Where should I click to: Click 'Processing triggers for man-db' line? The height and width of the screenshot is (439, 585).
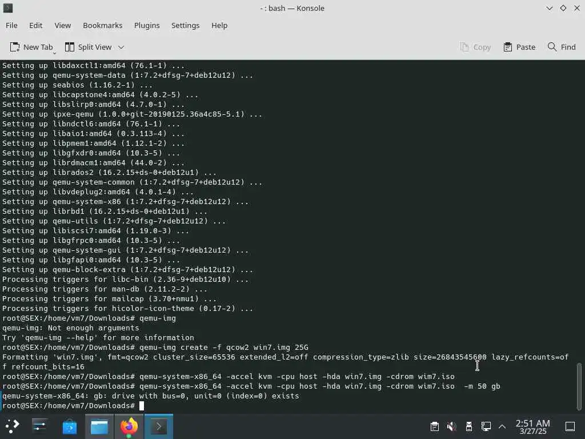pyautogui.click(x=105, y=289)
